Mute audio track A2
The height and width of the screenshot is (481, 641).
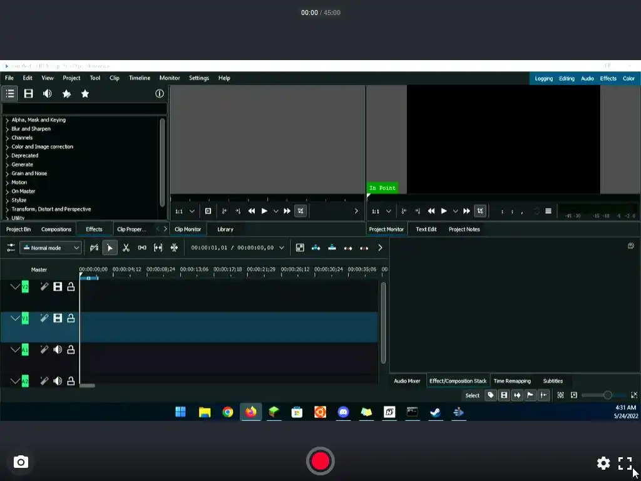coord(58,381)
